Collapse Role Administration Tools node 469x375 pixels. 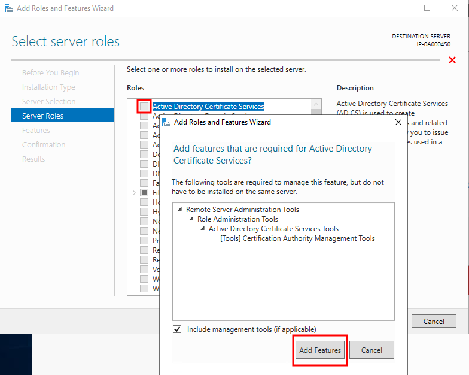pos(191,219)
